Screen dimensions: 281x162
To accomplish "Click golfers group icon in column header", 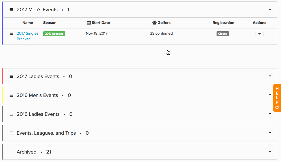I will click(154, 23).
